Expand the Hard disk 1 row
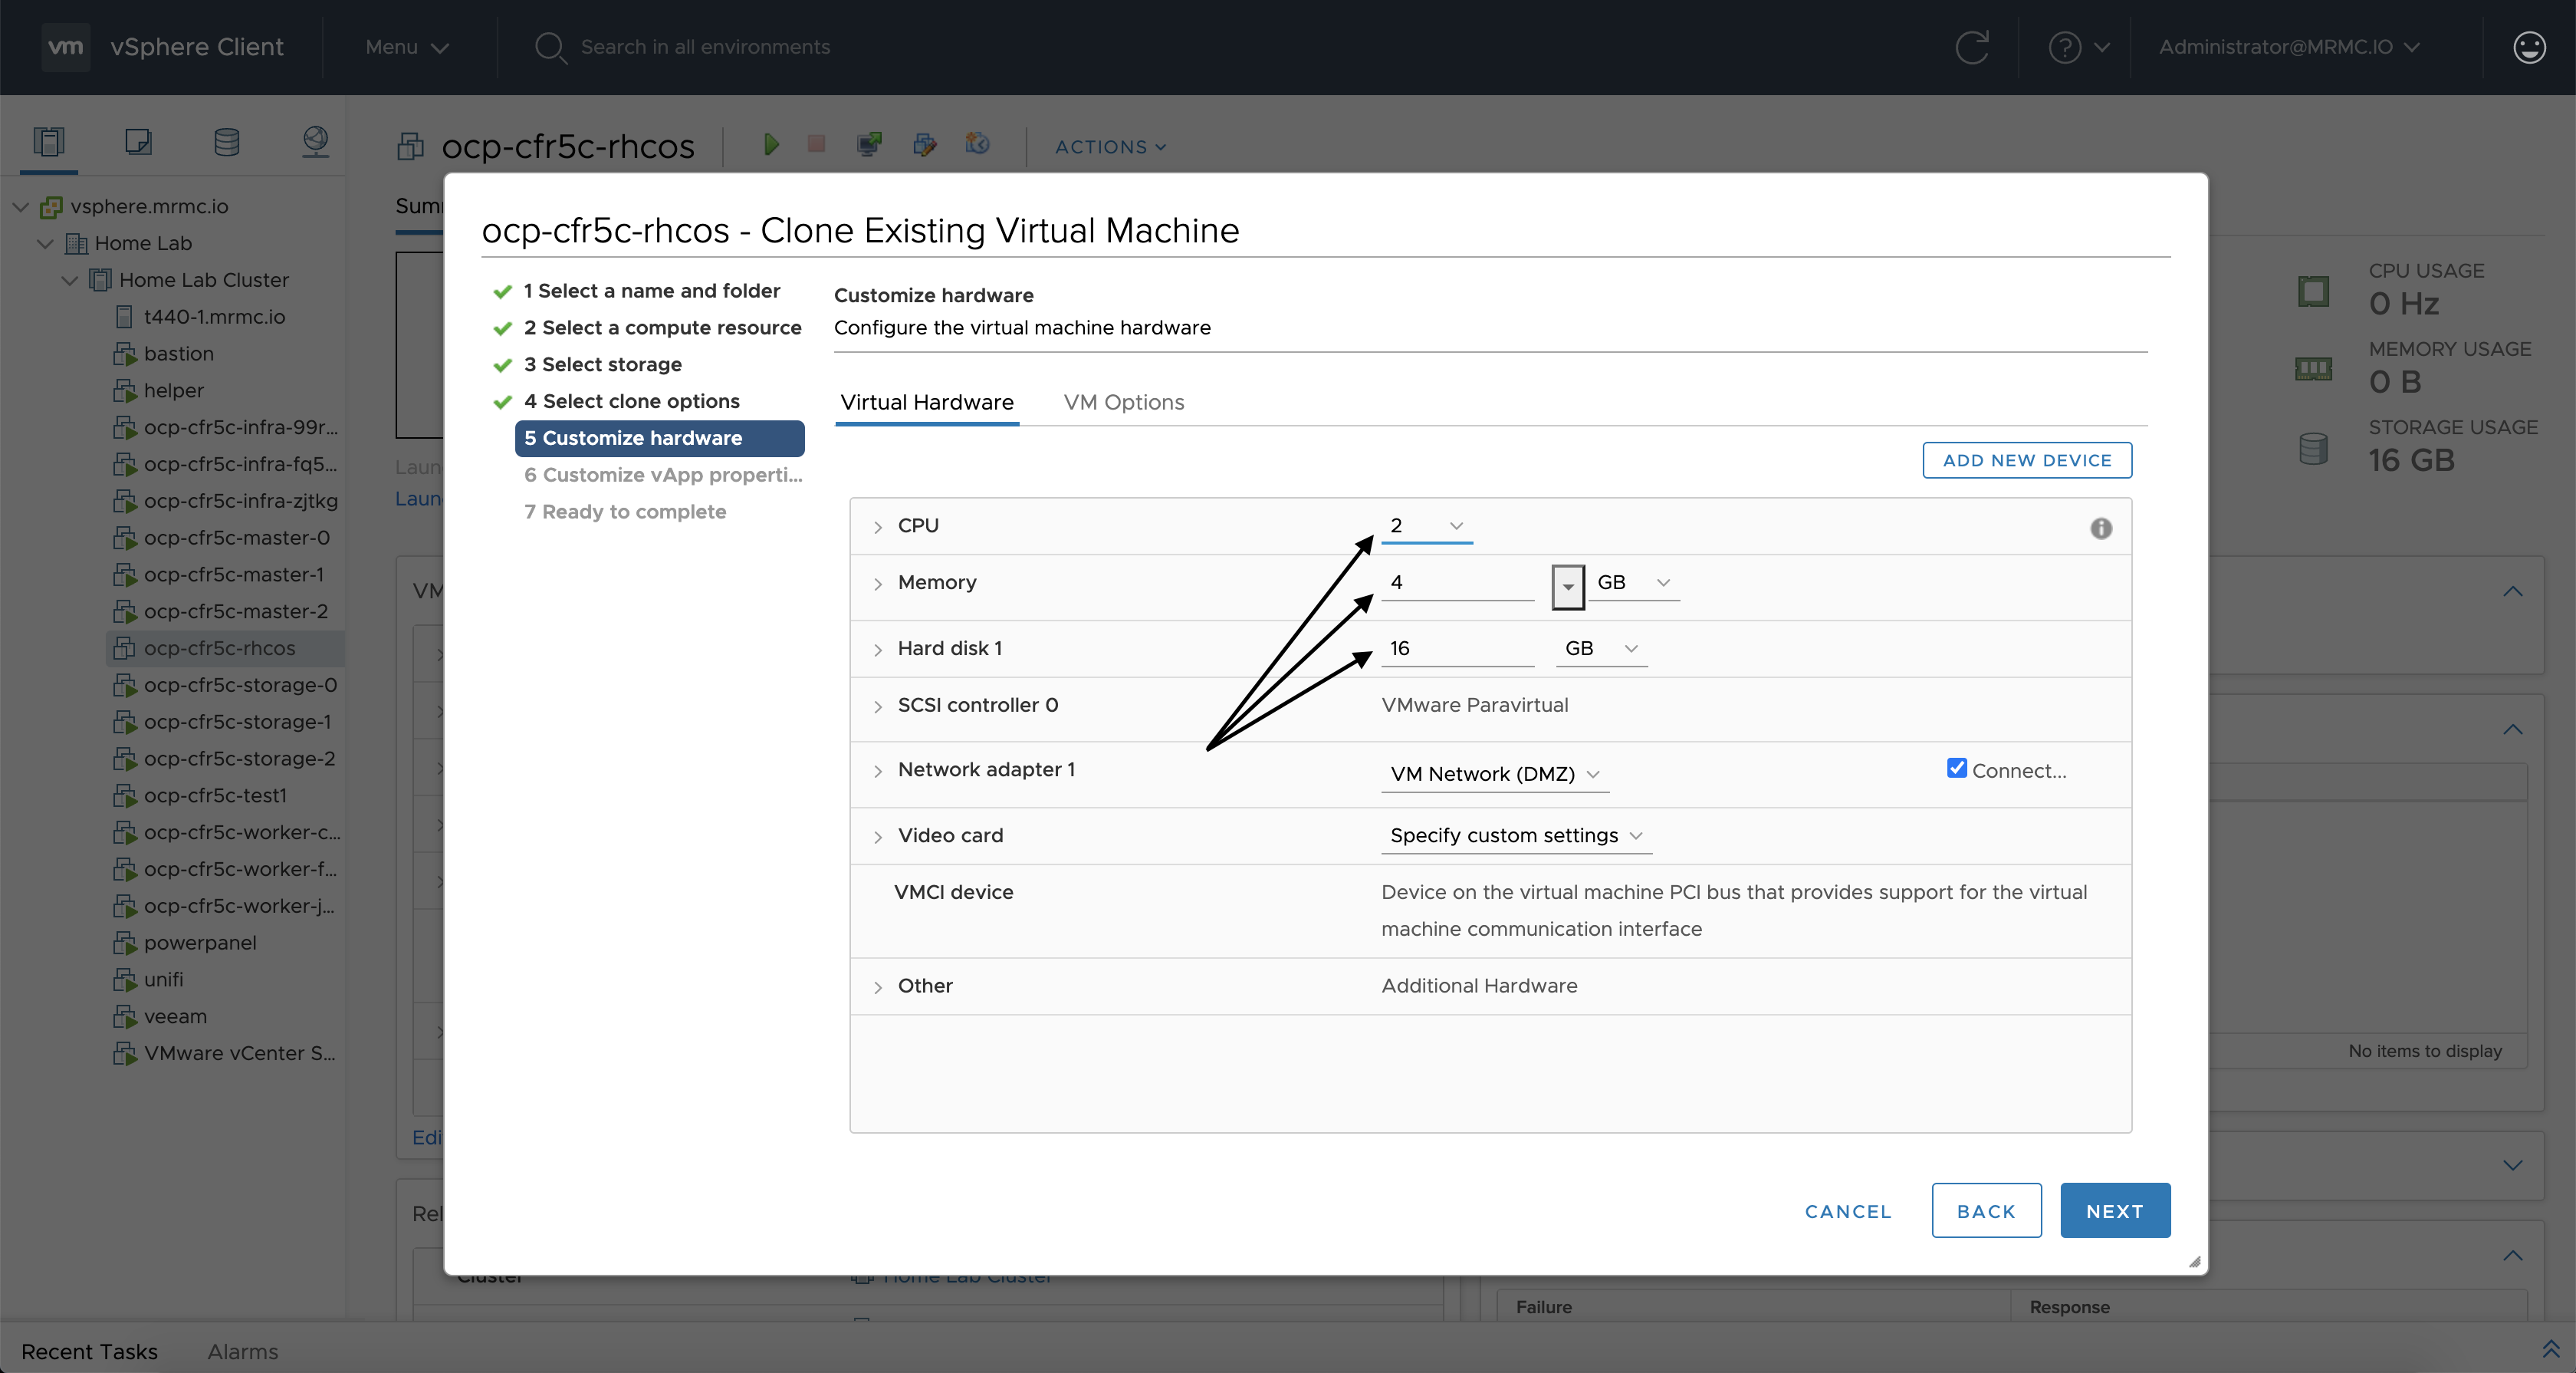 pos(878,650)
